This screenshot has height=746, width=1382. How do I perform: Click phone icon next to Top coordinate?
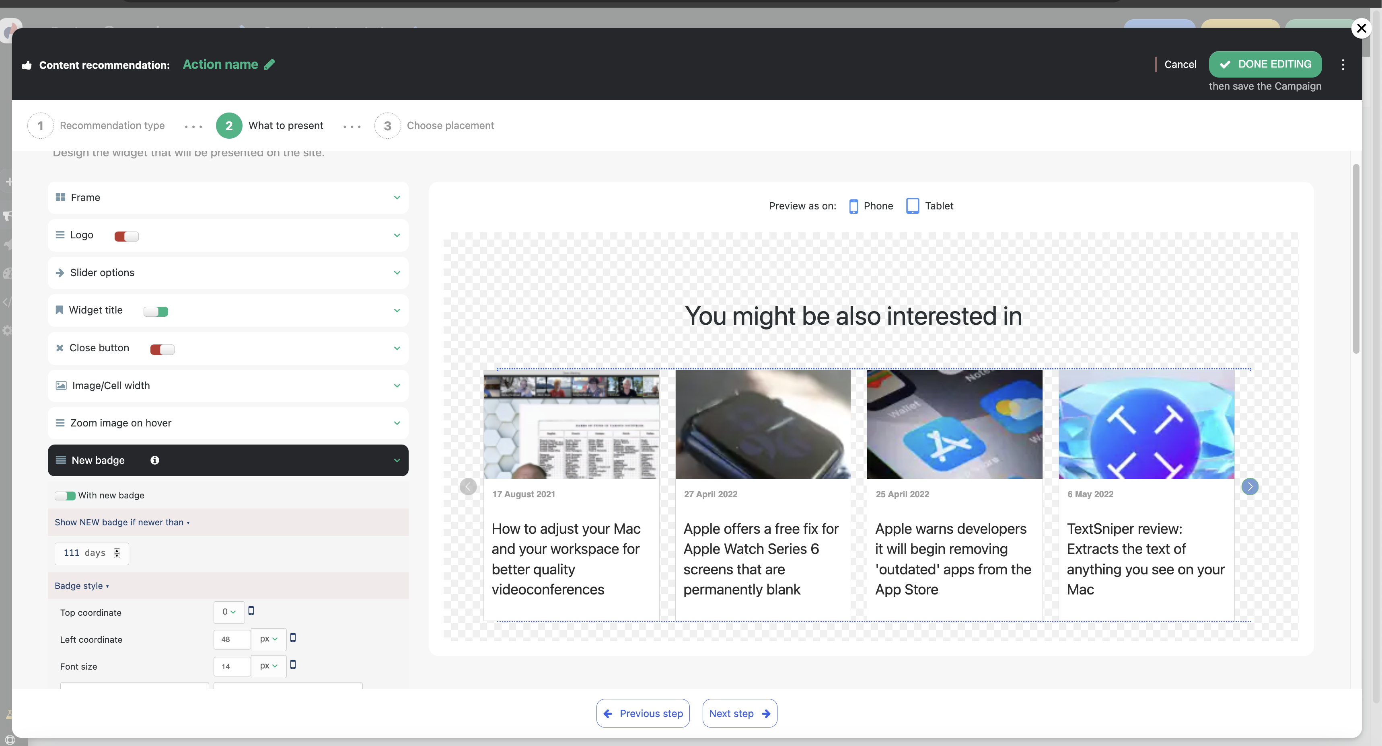251,611
